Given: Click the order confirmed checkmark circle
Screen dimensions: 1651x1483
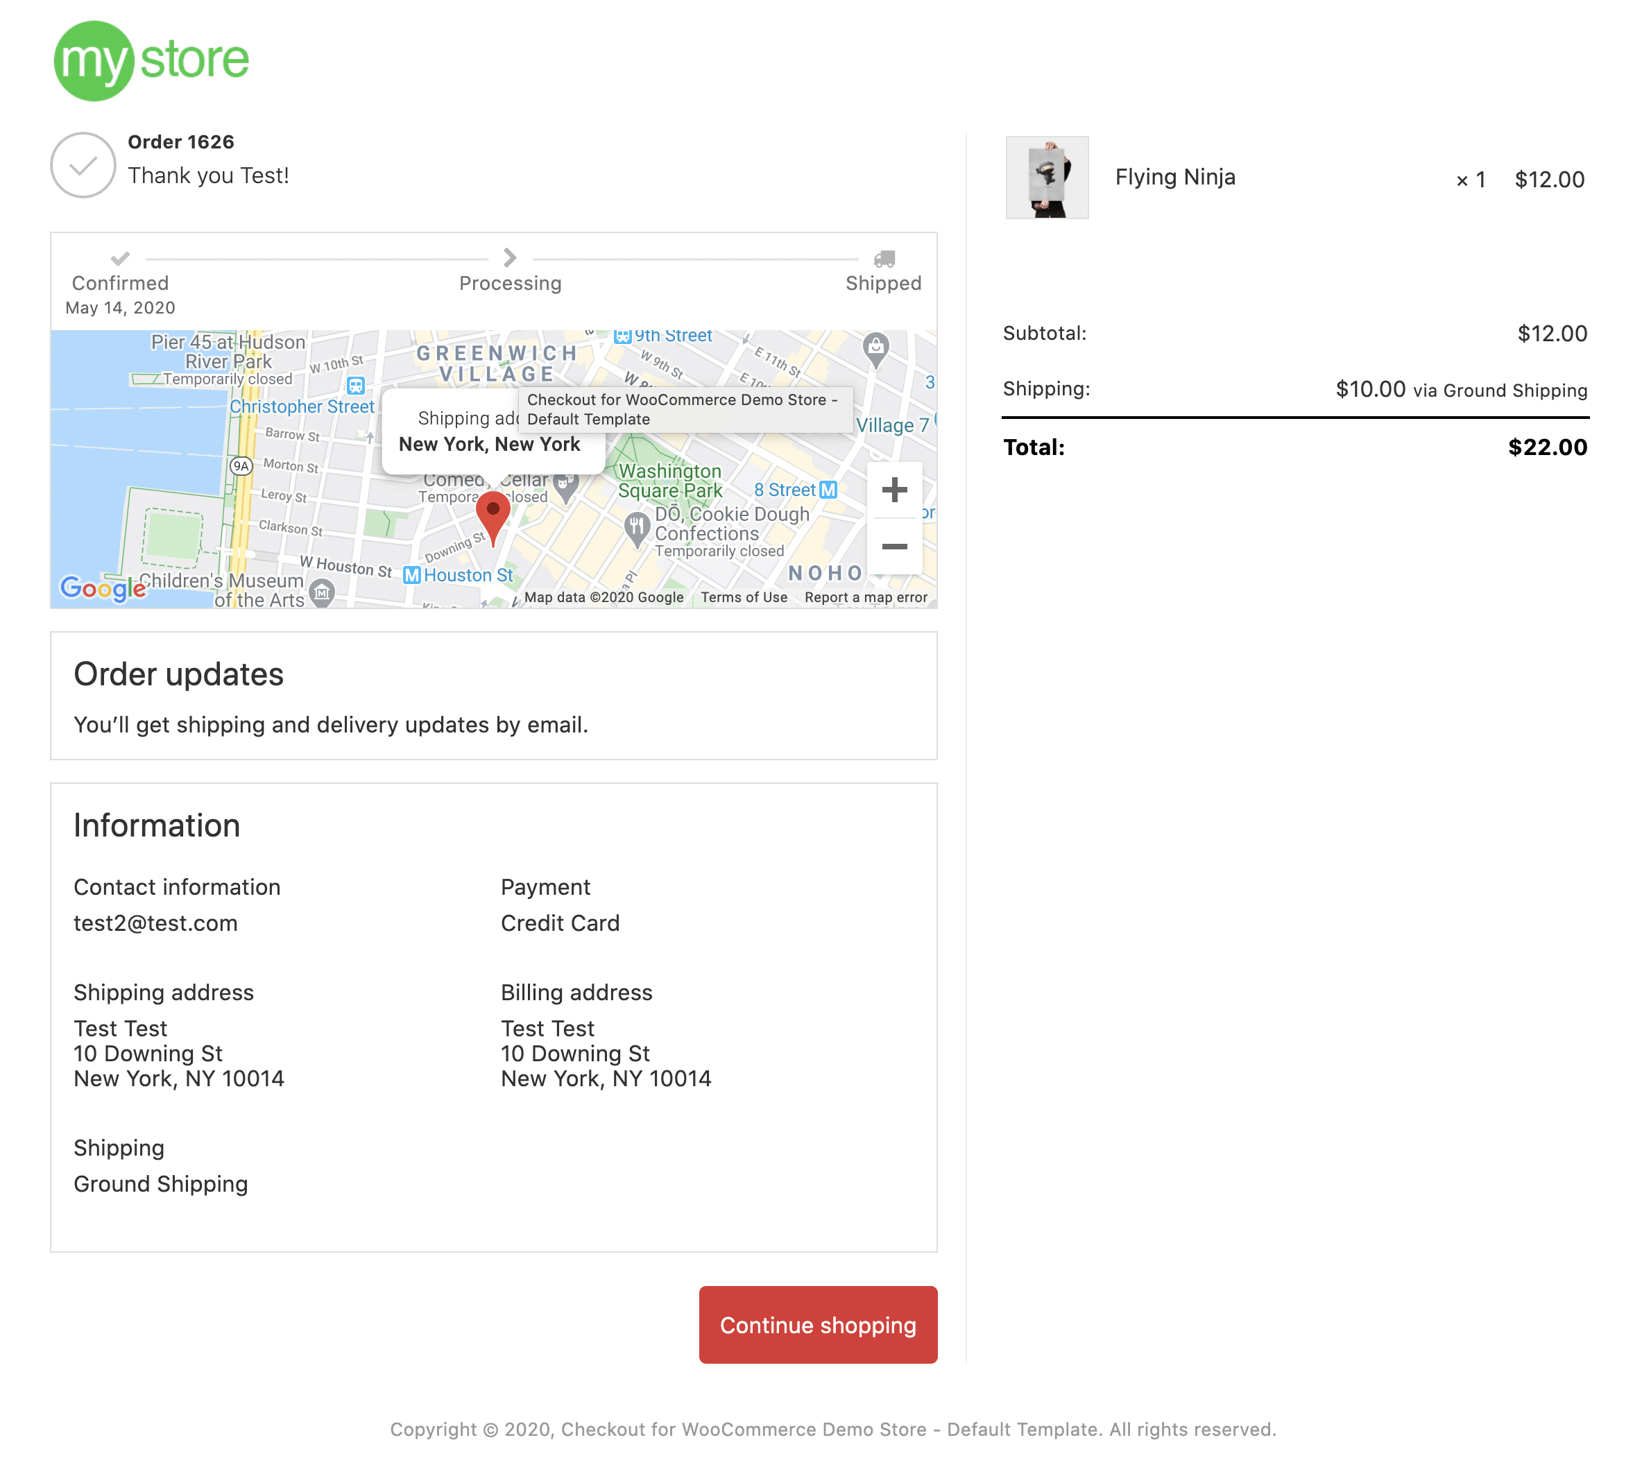Looking at the screenshot, I should 83,165.
